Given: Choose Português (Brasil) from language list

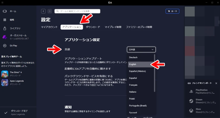Looking at the screenshot, I should click(x=141, y=106).
